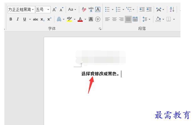Screen dimensions: 193x125
Task: Apply text effects outlined A icon
Action: coord(59,19)
